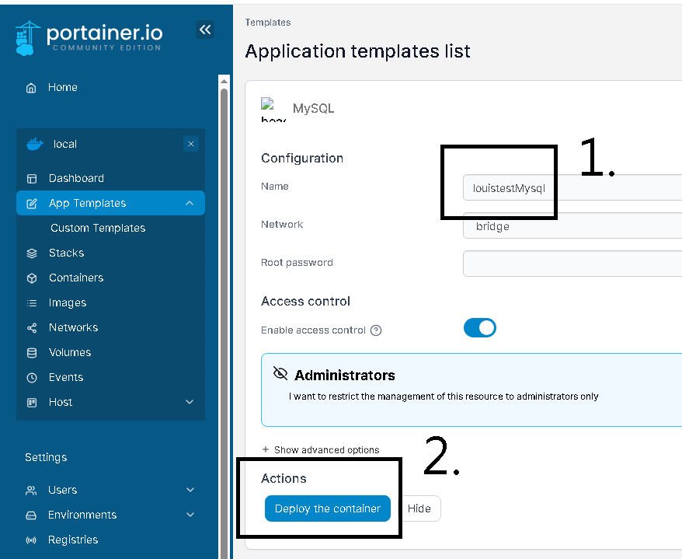The image size is (682, 559).
Task: Select the Administrators access option card
Action: tap(471, 390)
